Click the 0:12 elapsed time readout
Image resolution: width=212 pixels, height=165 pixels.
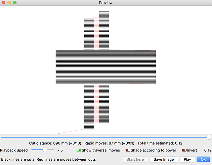pyautogui.click(x=208, y=150)
